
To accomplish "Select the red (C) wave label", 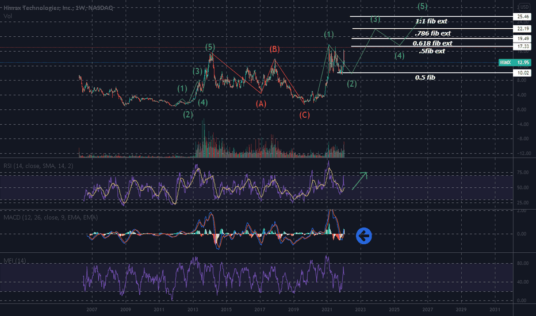I will [x=304, y=115].
